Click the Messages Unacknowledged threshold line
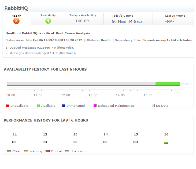The width and height of the screenshot is (196, 169). [x=41, y=53]
